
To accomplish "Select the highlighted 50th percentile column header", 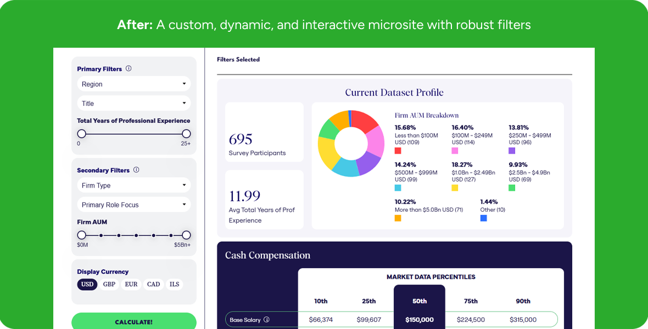I will (420, 301).
